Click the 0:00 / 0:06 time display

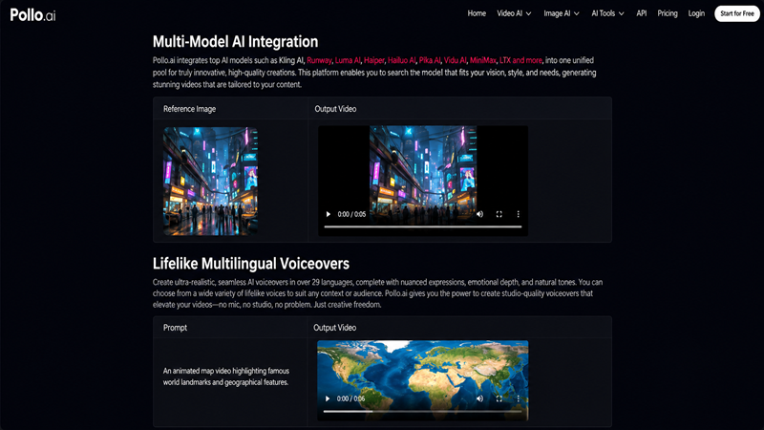point(350,398)
